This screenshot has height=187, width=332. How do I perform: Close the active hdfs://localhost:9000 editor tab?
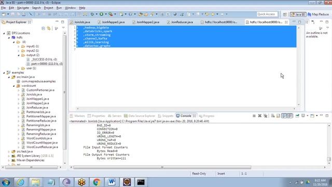pos(286,22)
